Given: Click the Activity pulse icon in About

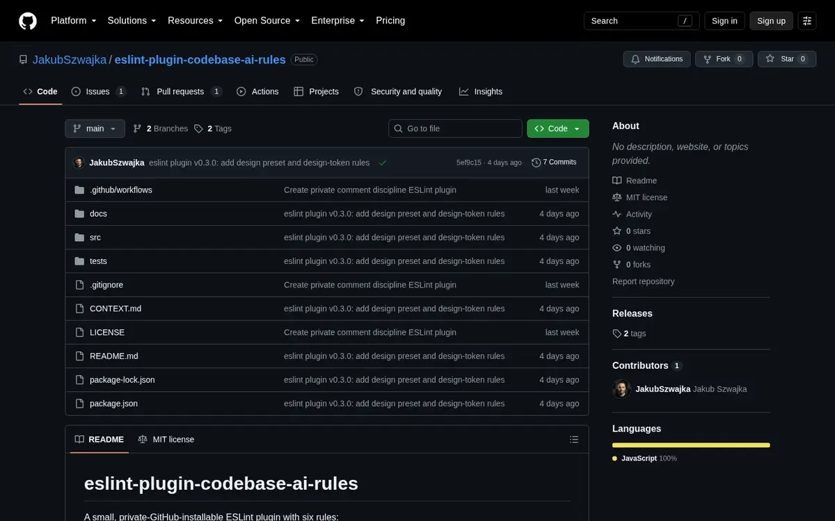Looking at the screenshot, I should 617,214.
